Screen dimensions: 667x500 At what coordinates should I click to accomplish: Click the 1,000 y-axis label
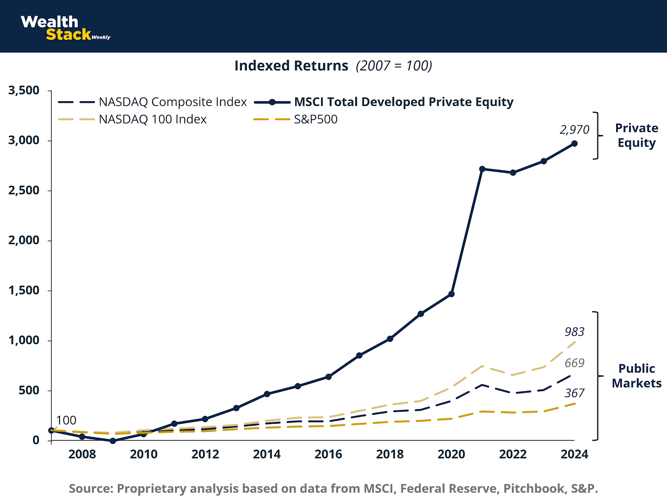click(24, 340)
